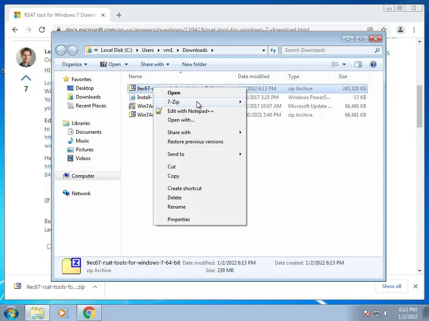429x321 pixels.
Task: Click the Explorer Forward navigation button
Action: pyautogui.click(x=72, y=50)
